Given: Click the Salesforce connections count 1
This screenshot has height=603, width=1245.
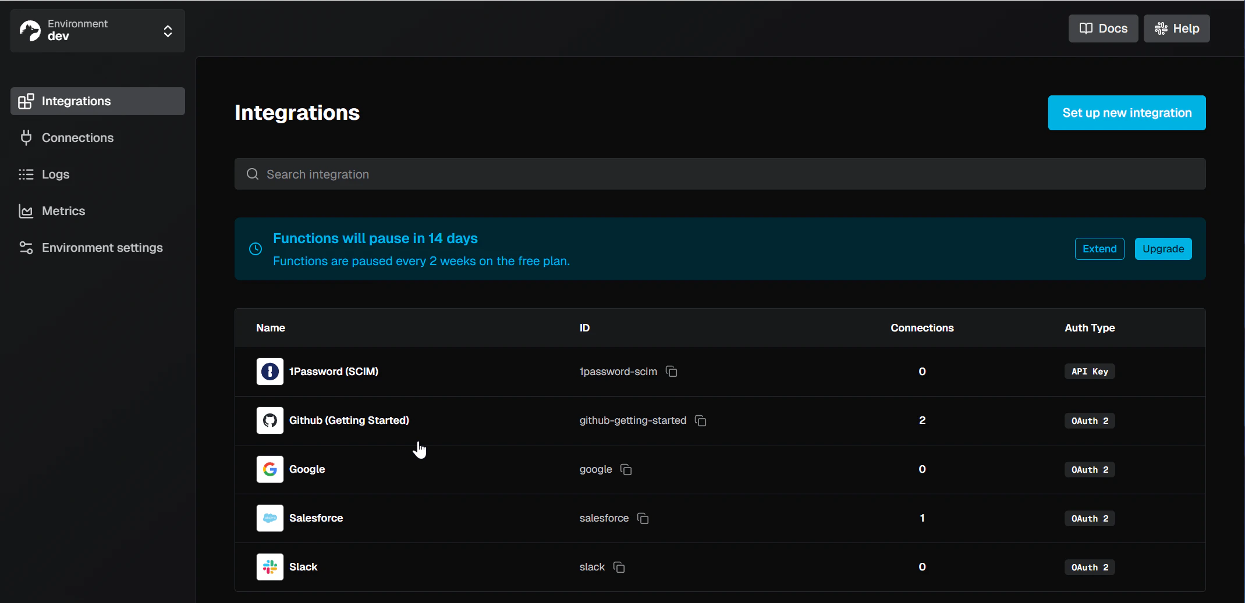Looking at the screenshot, I should coord(922,518).
